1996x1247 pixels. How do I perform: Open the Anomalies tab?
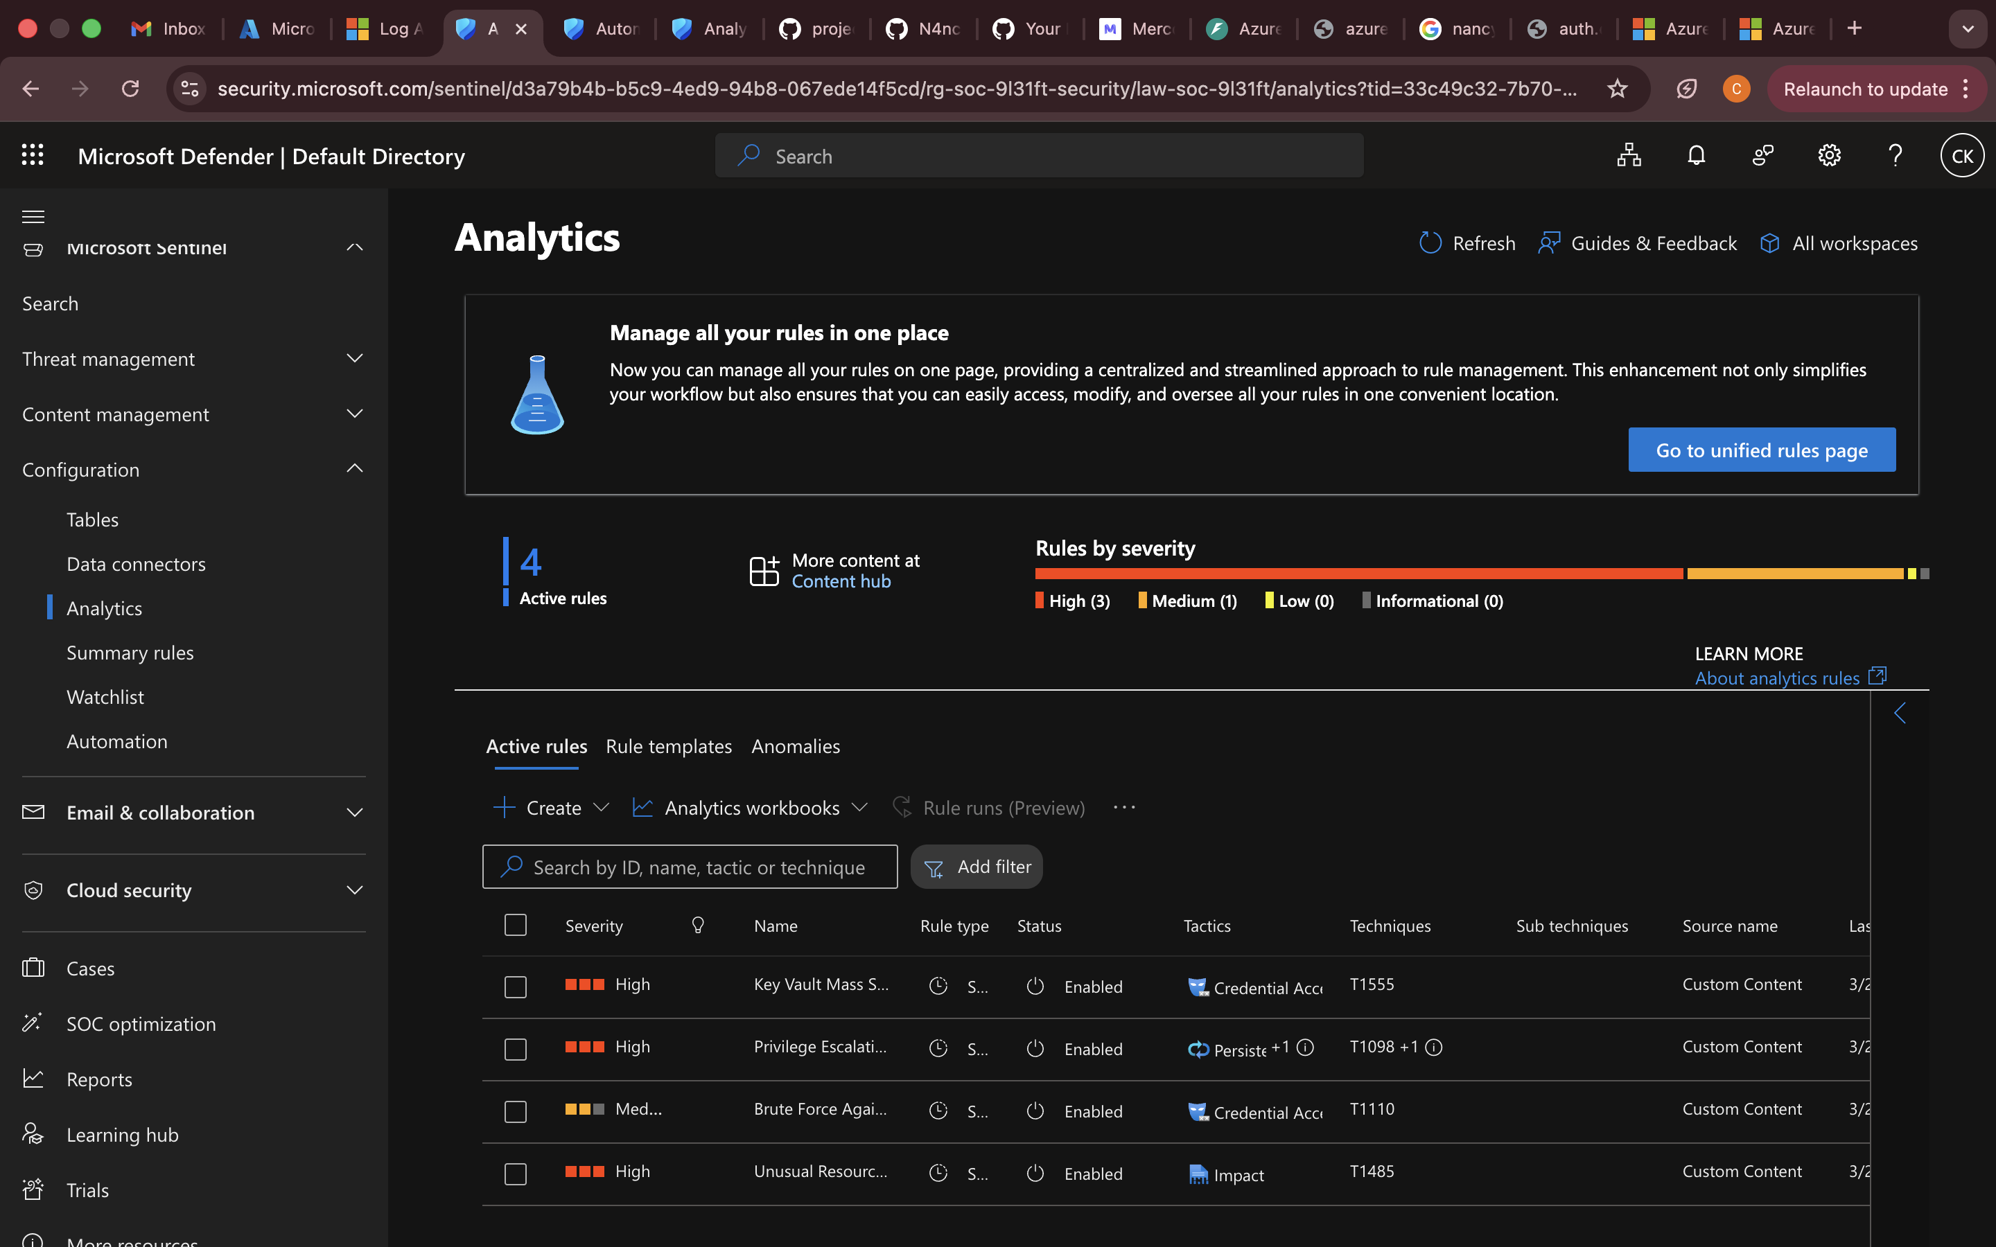point(795,746)
